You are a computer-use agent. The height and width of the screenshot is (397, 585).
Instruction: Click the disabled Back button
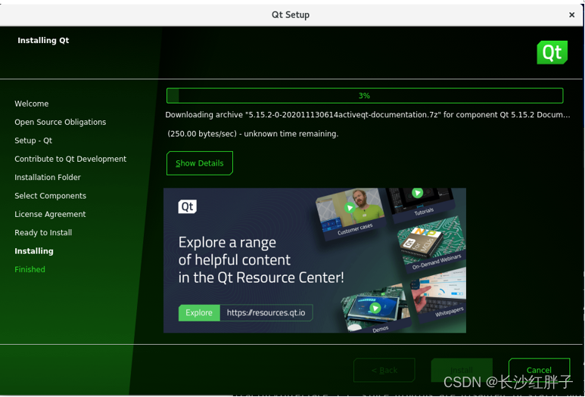pos(384,370)
